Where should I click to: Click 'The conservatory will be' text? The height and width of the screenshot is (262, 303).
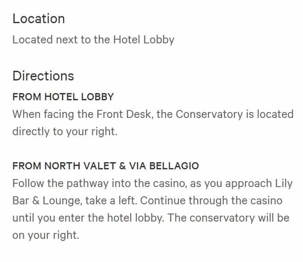tap(228, 218)
